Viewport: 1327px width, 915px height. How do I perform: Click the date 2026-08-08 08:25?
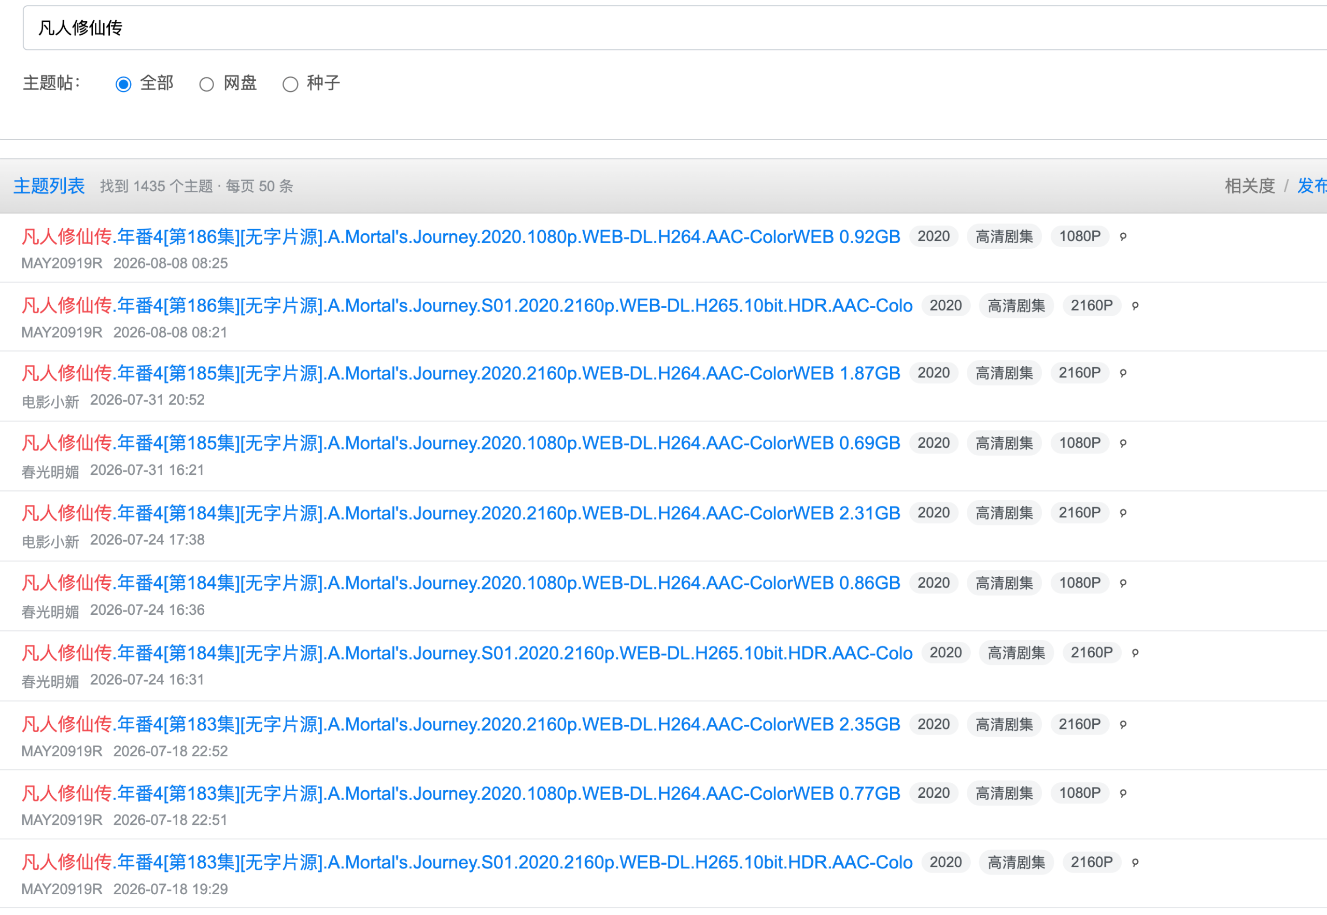pyautogui.click(x=170, y=264)
